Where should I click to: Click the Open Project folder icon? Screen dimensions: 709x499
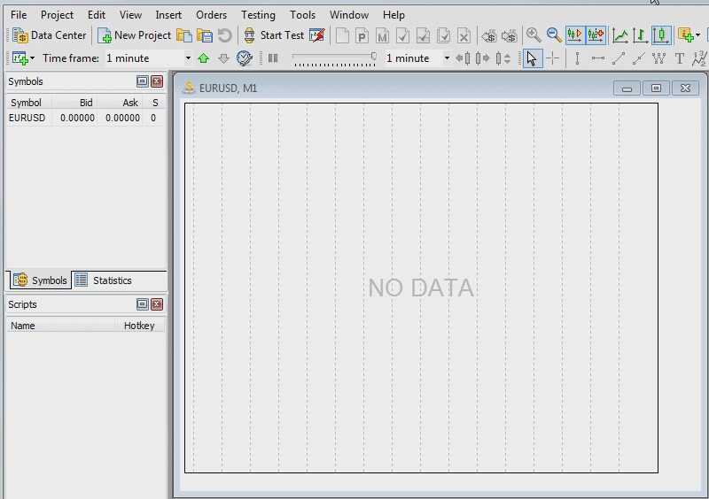click(184, 35)
